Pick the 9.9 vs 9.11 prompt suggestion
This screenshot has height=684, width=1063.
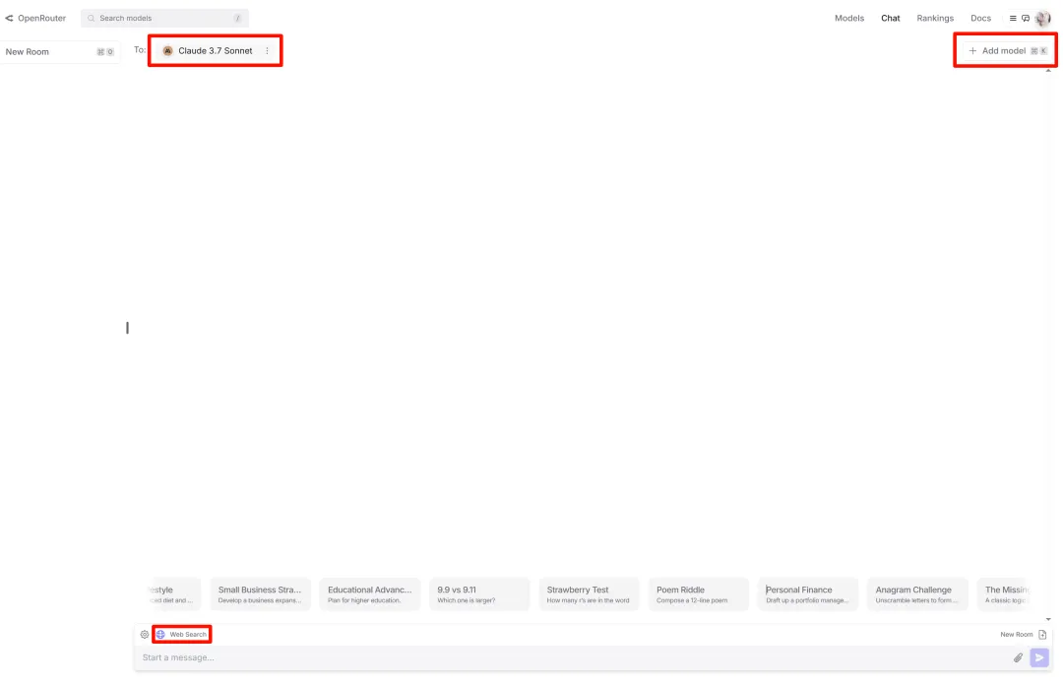(x=479, y=594)
